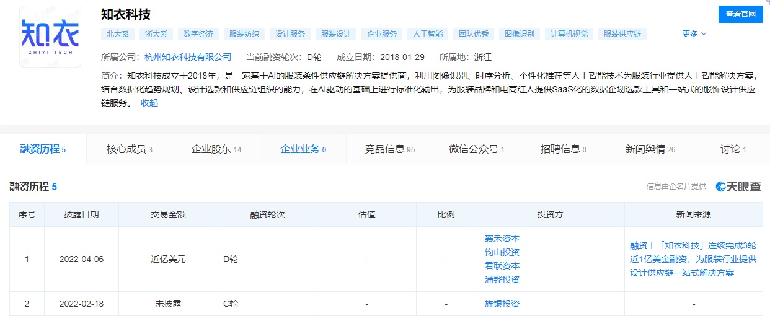Switch to the 微信公众号 tab

477,149
